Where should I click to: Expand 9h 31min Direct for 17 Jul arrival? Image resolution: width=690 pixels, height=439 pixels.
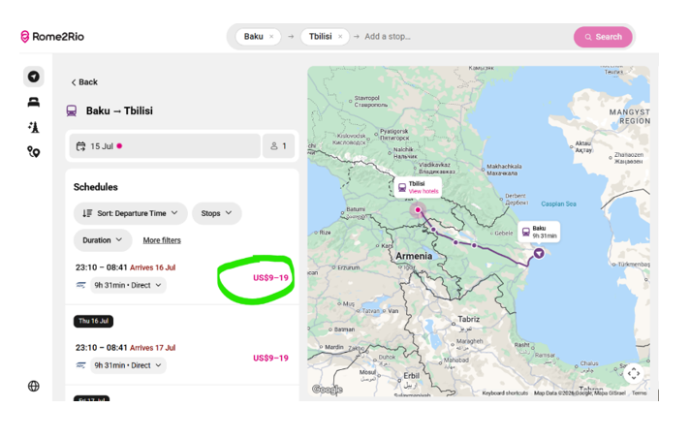[x=128, y=365]
